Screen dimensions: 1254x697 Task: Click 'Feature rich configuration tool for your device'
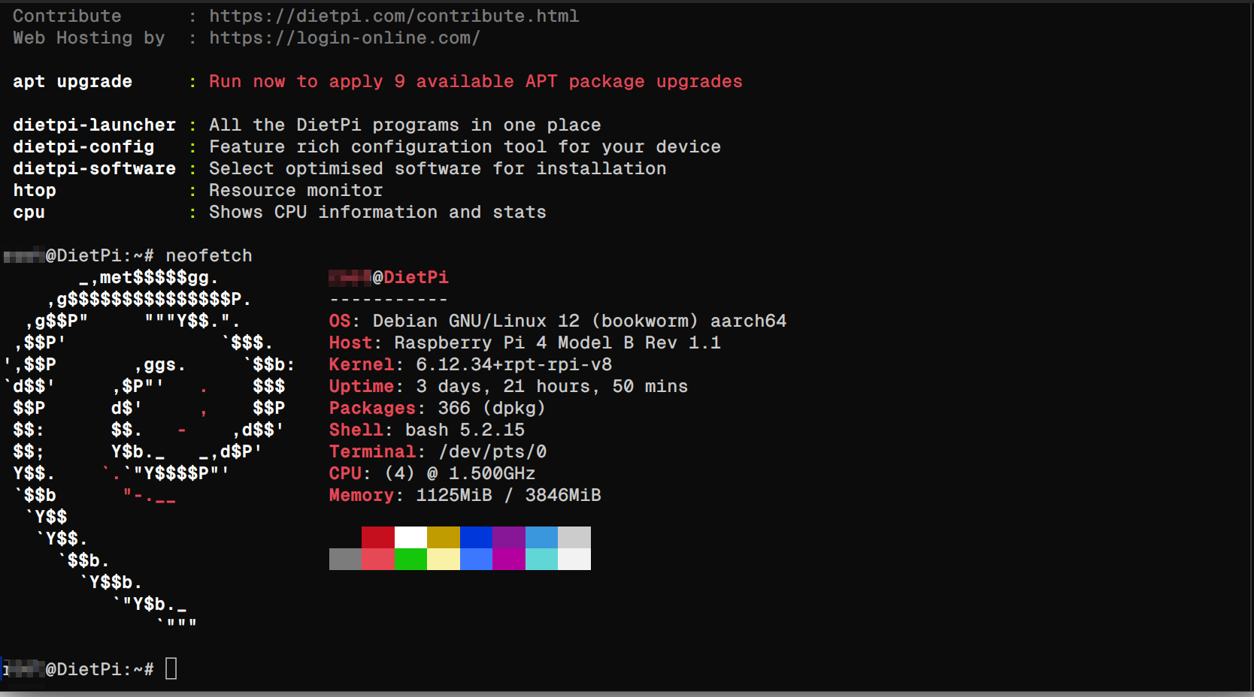click(x=465, y=146)
